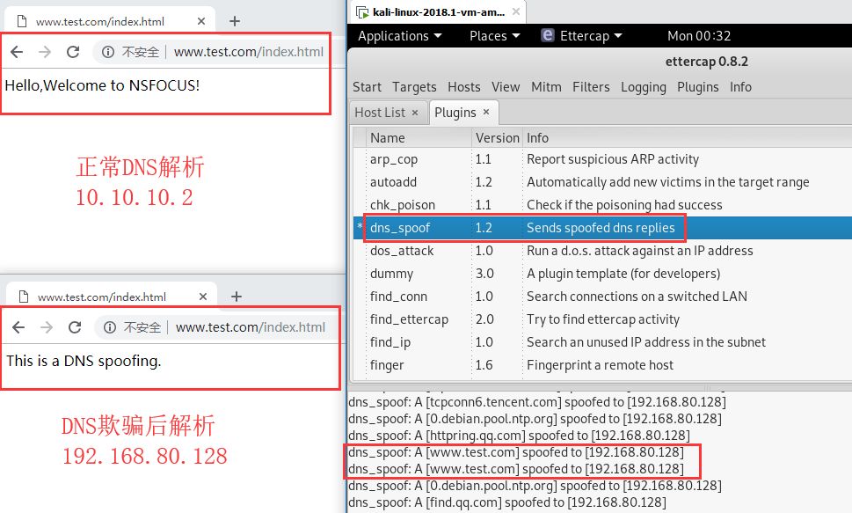Click site info icon in top browser address bar
The width and height of the screenshot is (852, 513).
point(108,52)
